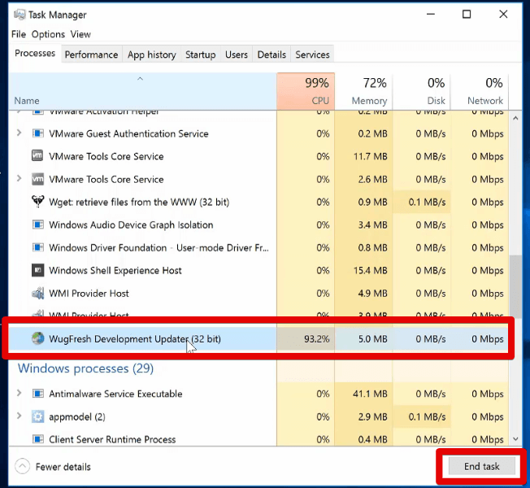Click the 0.1 MB/s disk value for Wget
Image resolution: width=530 pixels, height=488 pixels.
coord(427,203)
